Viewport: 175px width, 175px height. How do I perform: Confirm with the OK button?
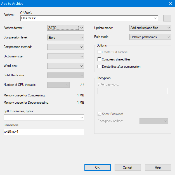point(97,167)
